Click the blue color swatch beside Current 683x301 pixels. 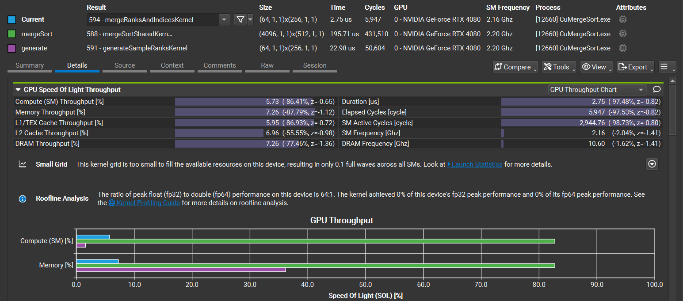click(x=11, y=19)
